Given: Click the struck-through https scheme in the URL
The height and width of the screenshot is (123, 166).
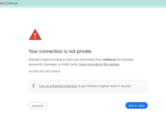Looking at the screenshot, I should (x=2, y=3).
